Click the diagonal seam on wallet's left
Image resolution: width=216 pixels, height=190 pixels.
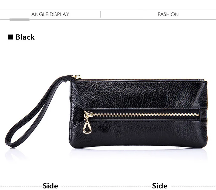click(77, 105)
